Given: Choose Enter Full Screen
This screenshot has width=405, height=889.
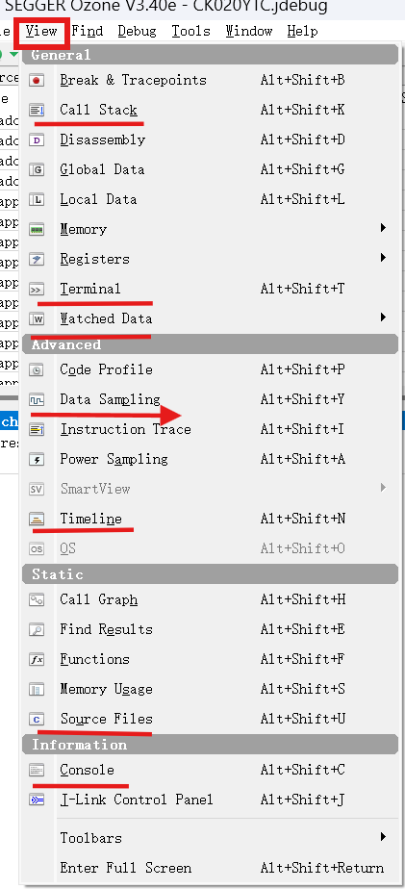Looking at the screenshot, I should coord(210,868).
